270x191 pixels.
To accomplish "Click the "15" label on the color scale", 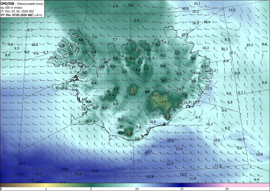I will [182, 189].
